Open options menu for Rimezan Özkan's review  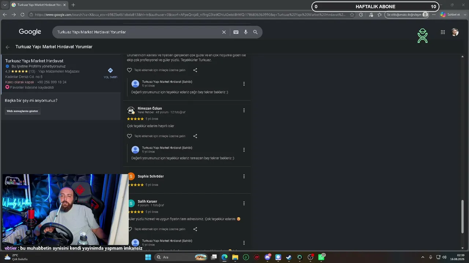pyautogui.click(x=244, y=110)
